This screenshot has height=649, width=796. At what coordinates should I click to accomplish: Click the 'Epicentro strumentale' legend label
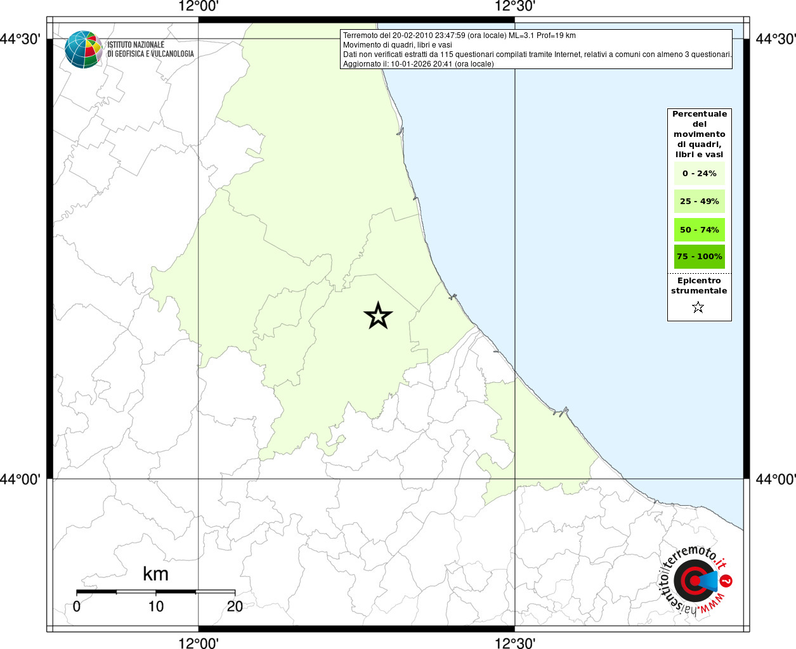[699, 286]
